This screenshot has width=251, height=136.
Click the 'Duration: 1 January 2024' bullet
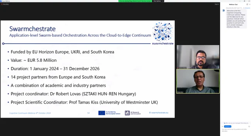55,69
